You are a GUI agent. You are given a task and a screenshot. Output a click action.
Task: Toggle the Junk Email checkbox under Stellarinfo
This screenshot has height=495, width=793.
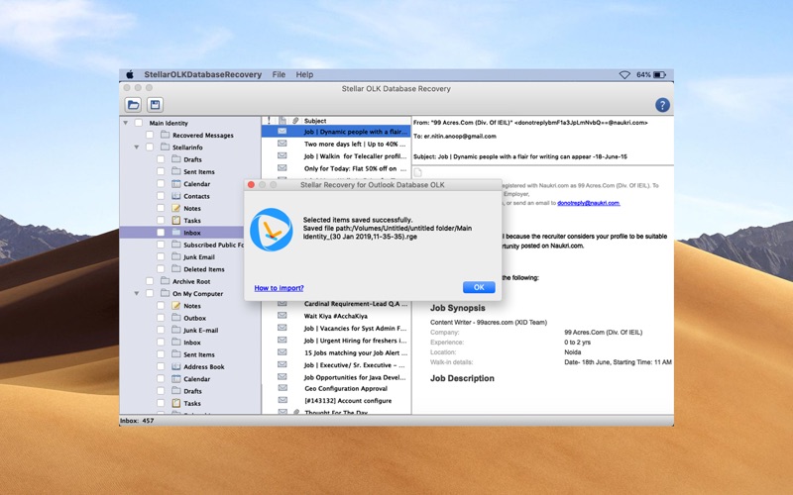pyautogui.click(x=161, y=257)
